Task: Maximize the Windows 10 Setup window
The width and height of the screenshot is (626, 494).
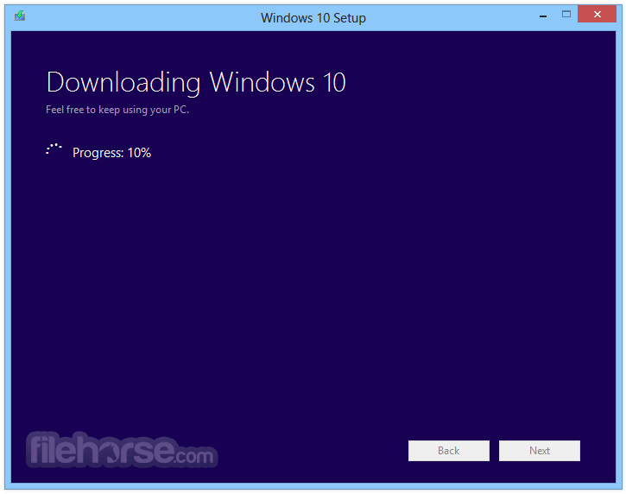Action: pos(566,15)
